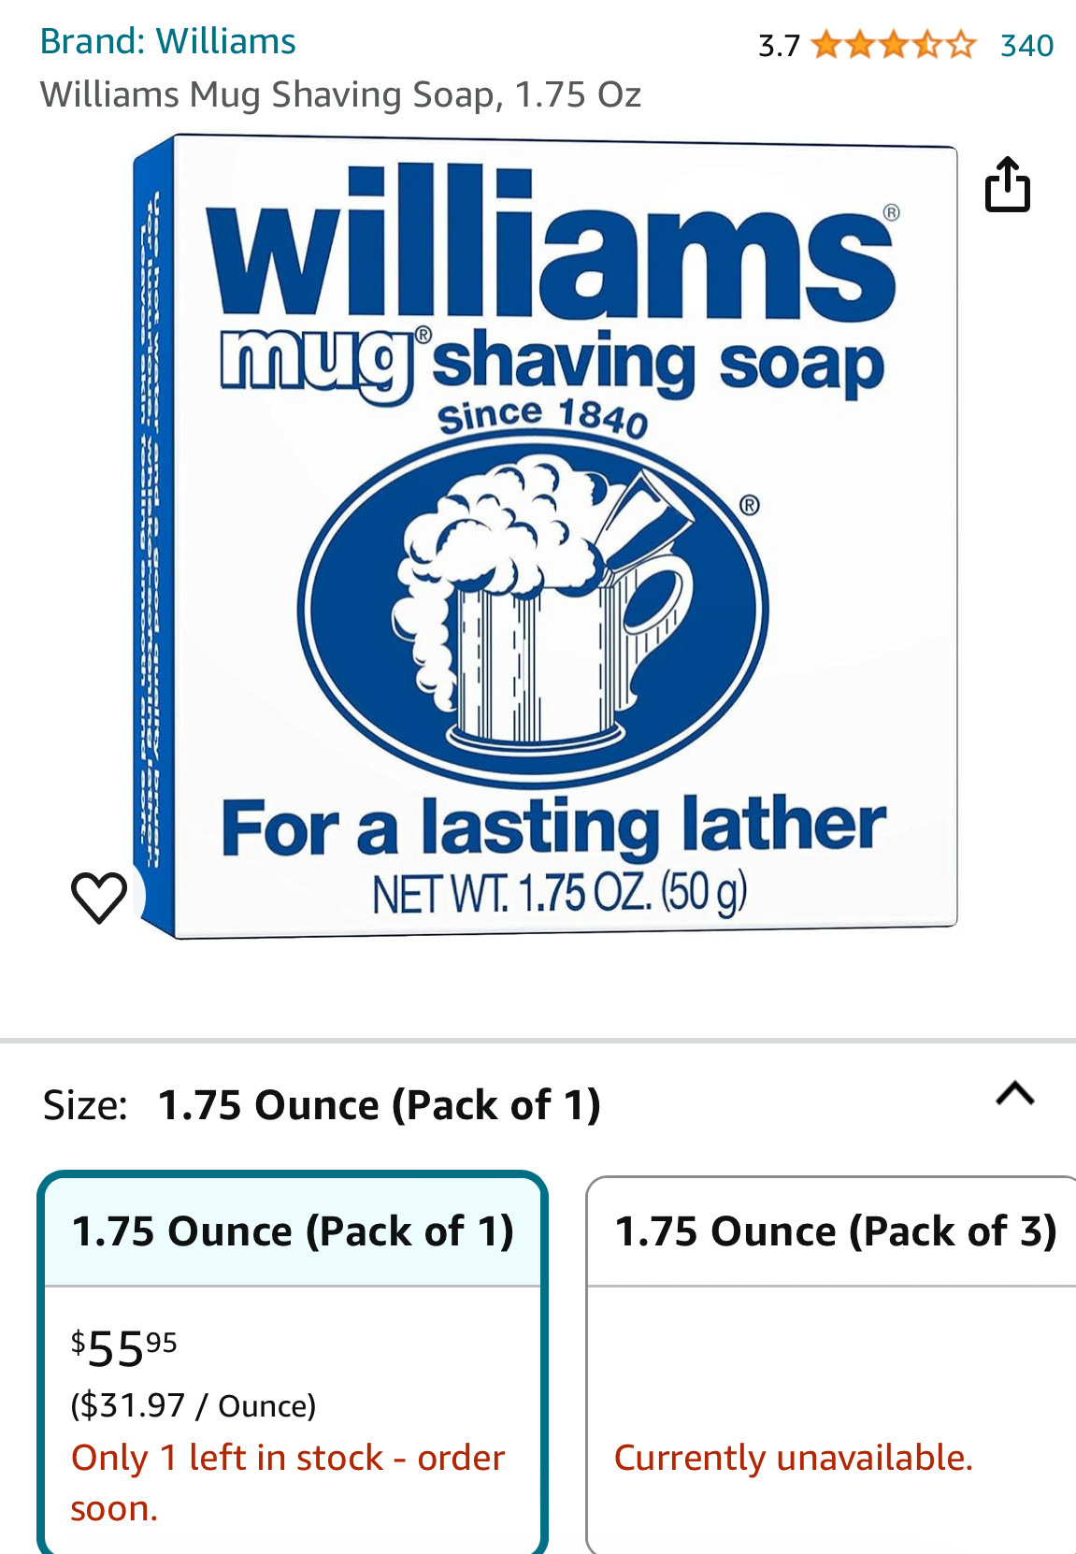Screen dimensions: 1076x1554
Task: Click the blue side panel of soap box
Action: (x=155, y=537)
